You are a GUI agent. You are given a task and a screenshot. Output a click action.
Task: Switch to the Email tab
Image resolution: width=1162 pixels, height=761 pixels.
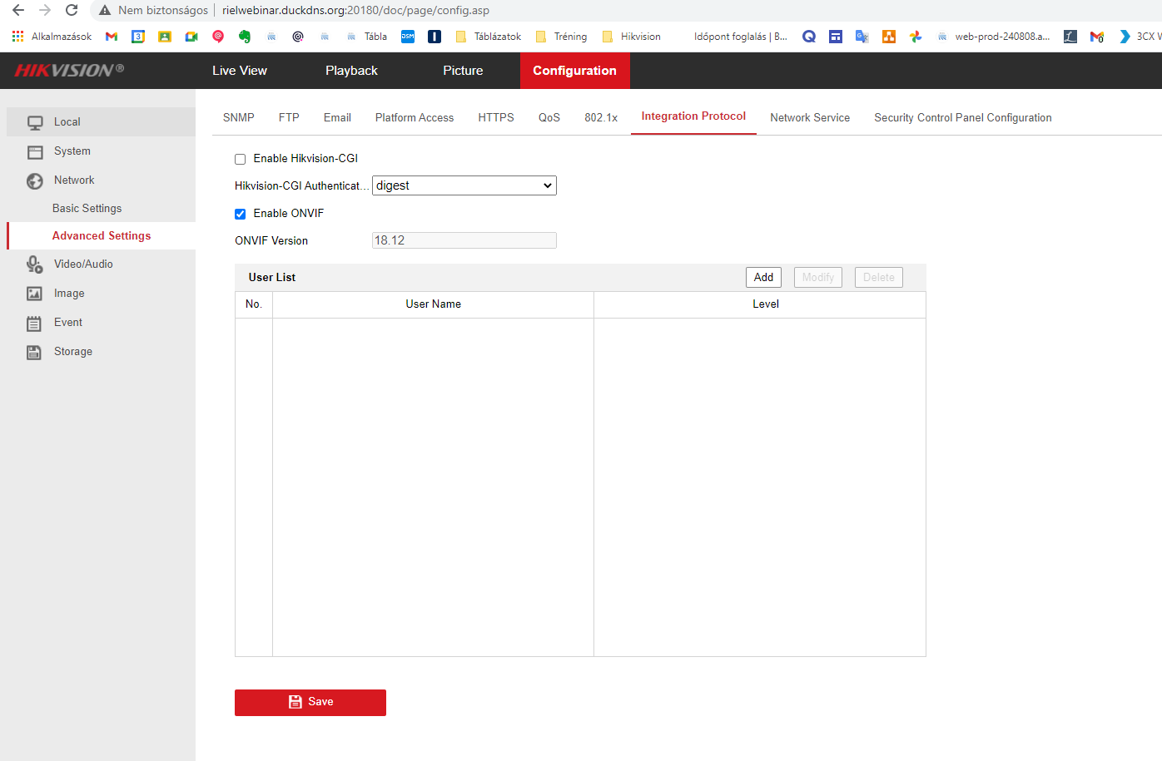[x=337, y=117]
